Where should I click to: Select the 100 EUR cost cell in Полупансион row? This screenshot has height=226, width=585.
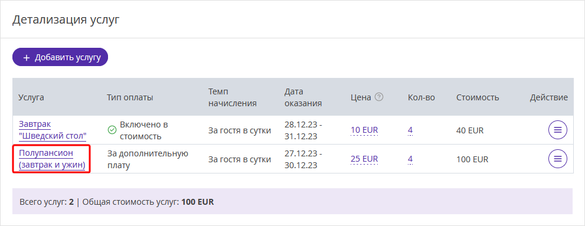click(x=472, y=159)
